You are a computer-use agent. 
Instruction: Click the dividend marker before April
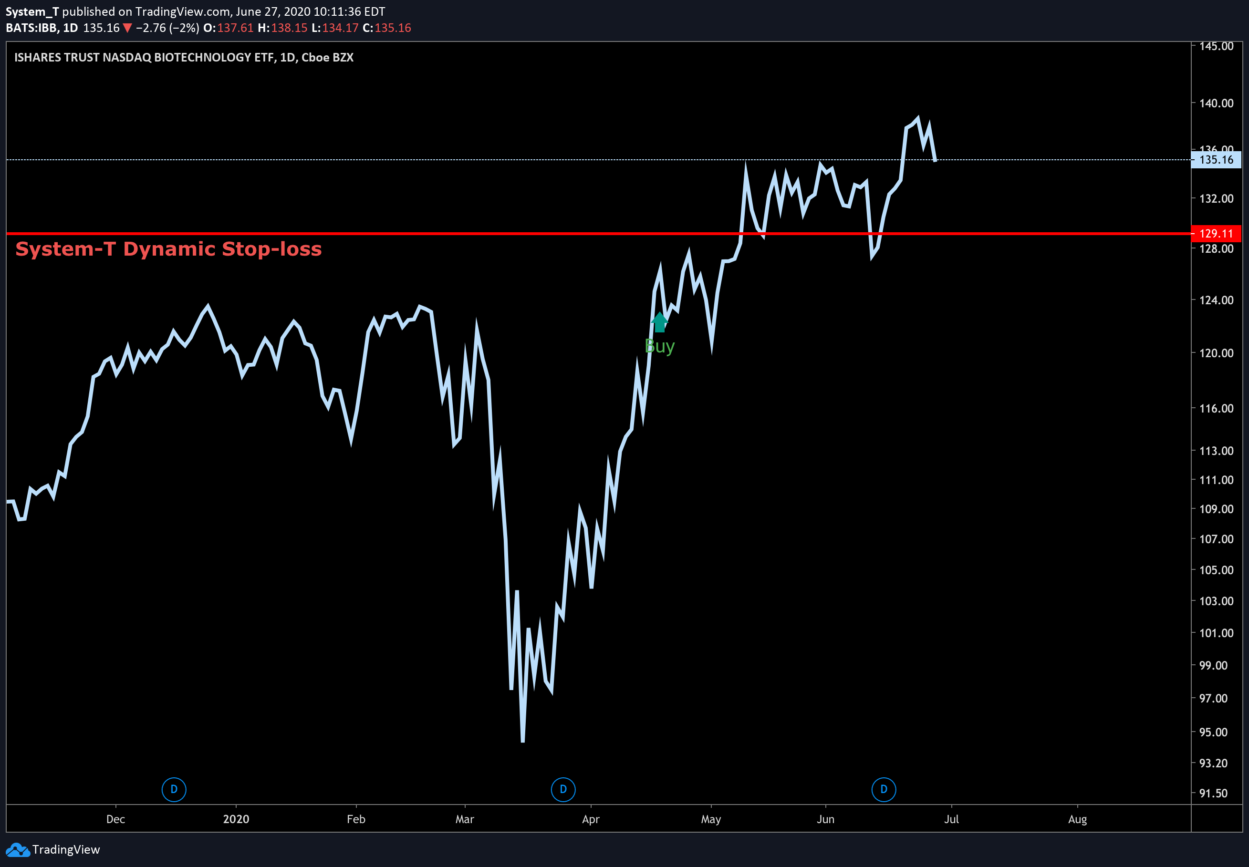coord(563,789)
